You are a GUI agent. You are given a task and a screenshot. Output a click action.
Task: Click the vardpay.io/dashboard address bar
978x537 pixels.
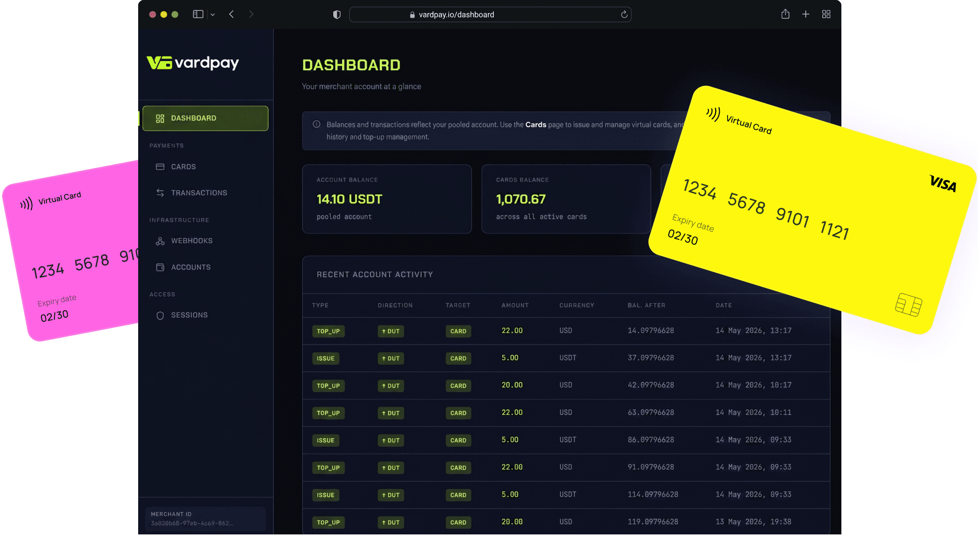click(490, 14)
